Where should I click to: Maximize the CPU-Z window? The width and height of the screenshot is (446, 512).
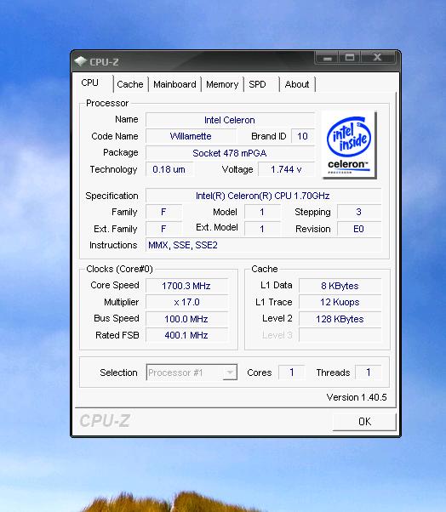click(x=350, y=58)
